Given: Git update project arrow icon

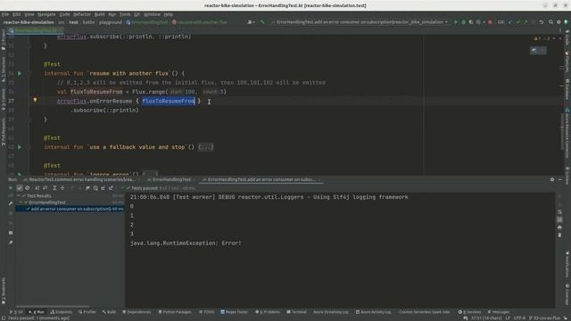Looking at the screenshot, I should (510, 22).
